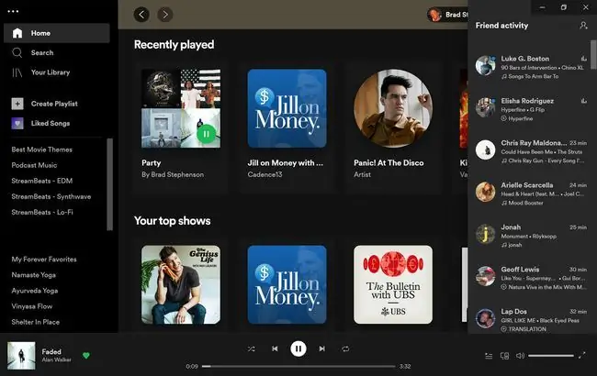597x376 pixels.
Task: Click the Panic! At The Disco title
Action: (x=389, y=162)
